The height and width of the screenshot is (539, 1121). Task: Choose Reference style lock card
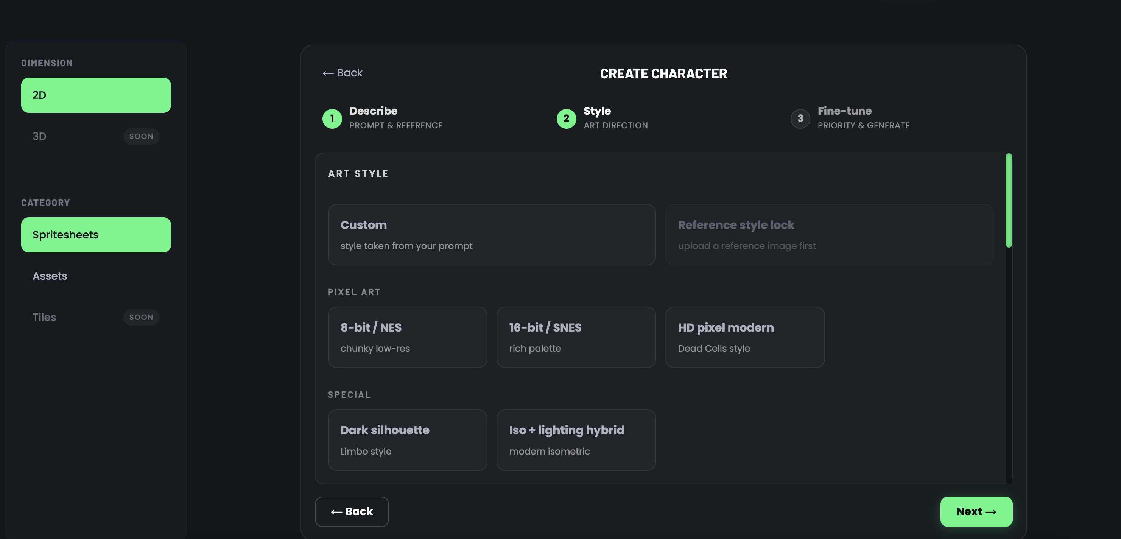829,235
